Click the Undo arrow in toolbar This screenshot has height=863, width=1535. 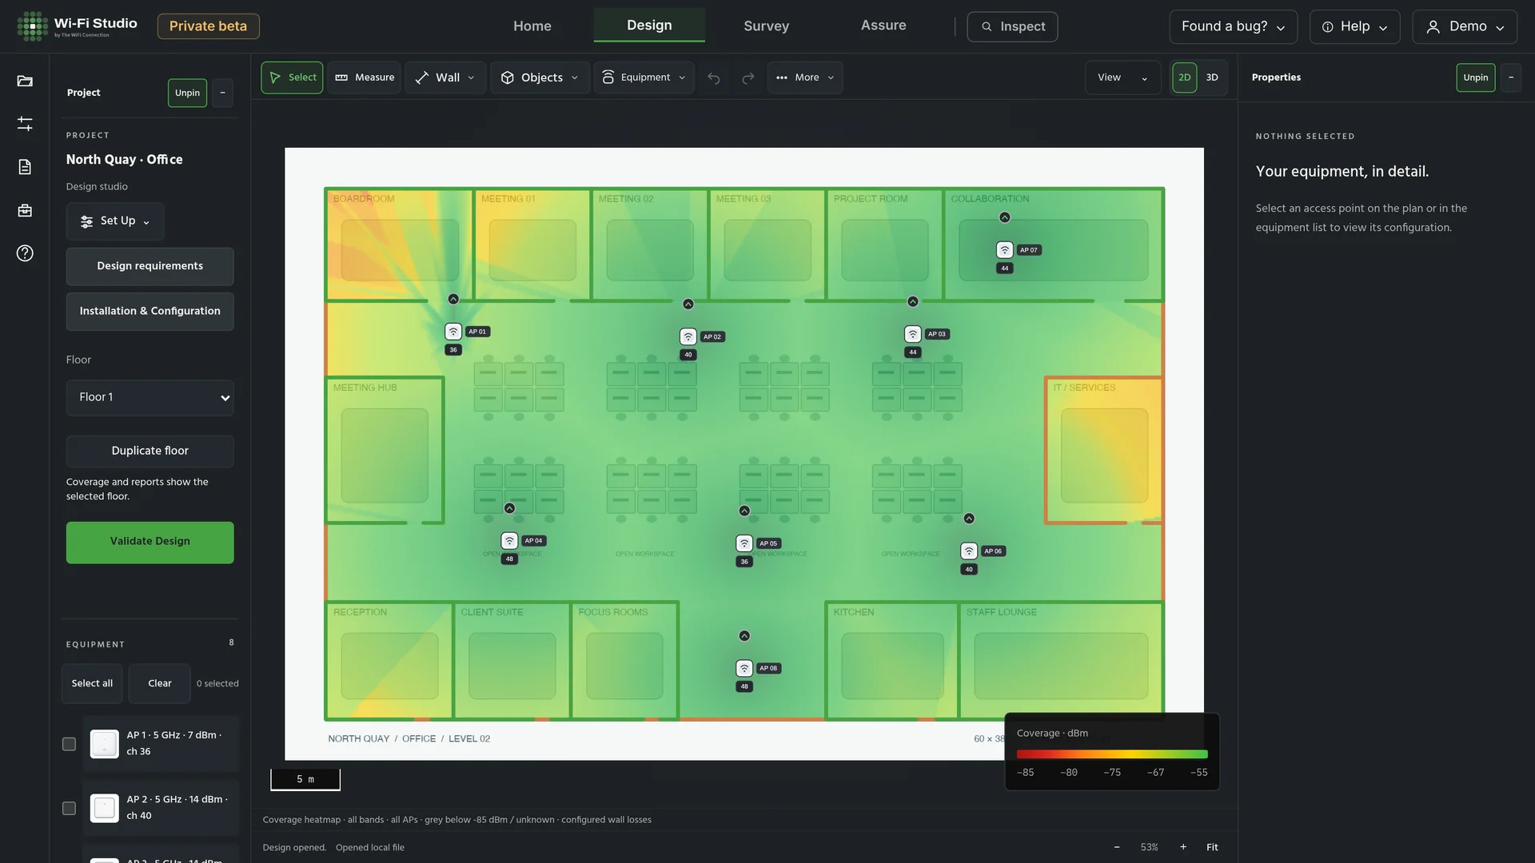pos(714,78)
